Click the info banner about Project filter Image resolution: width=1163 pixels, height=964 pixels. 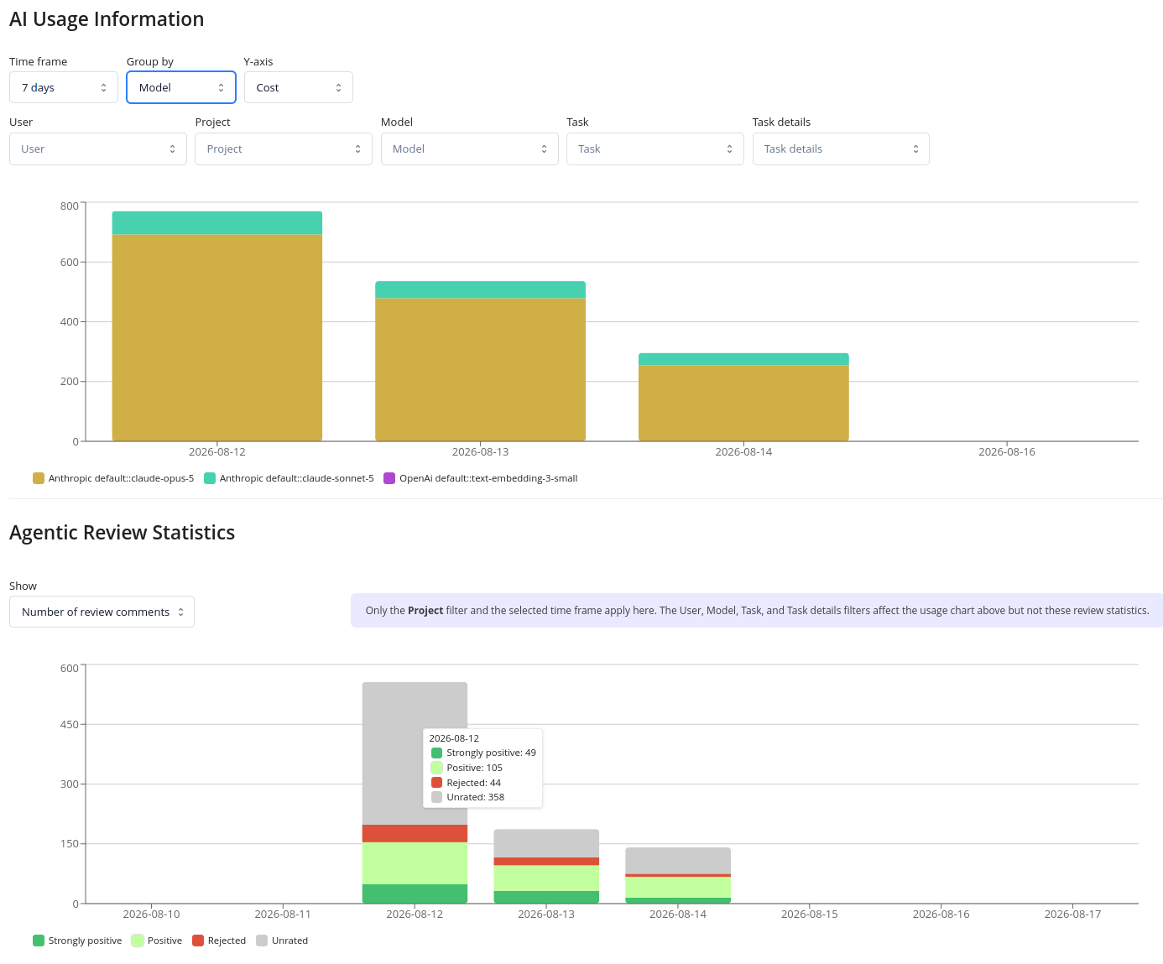click(757, 611)
